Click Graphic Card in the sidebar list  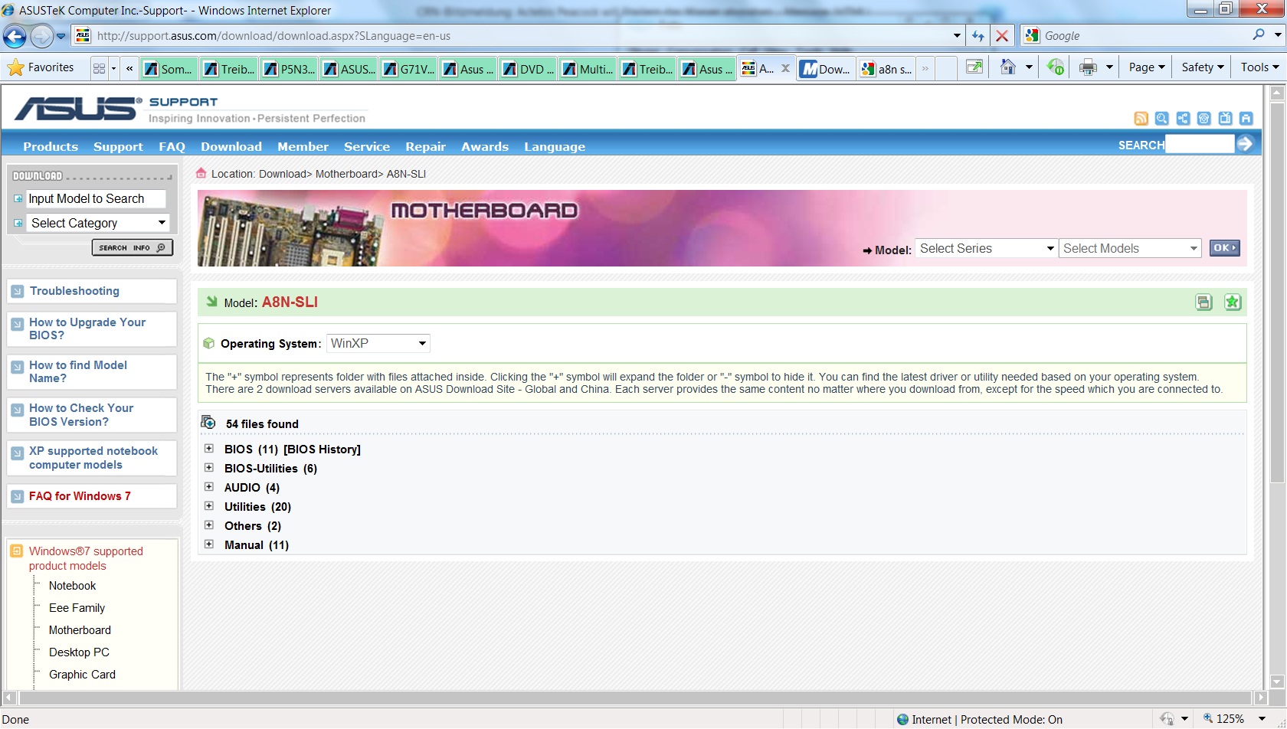click(x=82, y=675)
